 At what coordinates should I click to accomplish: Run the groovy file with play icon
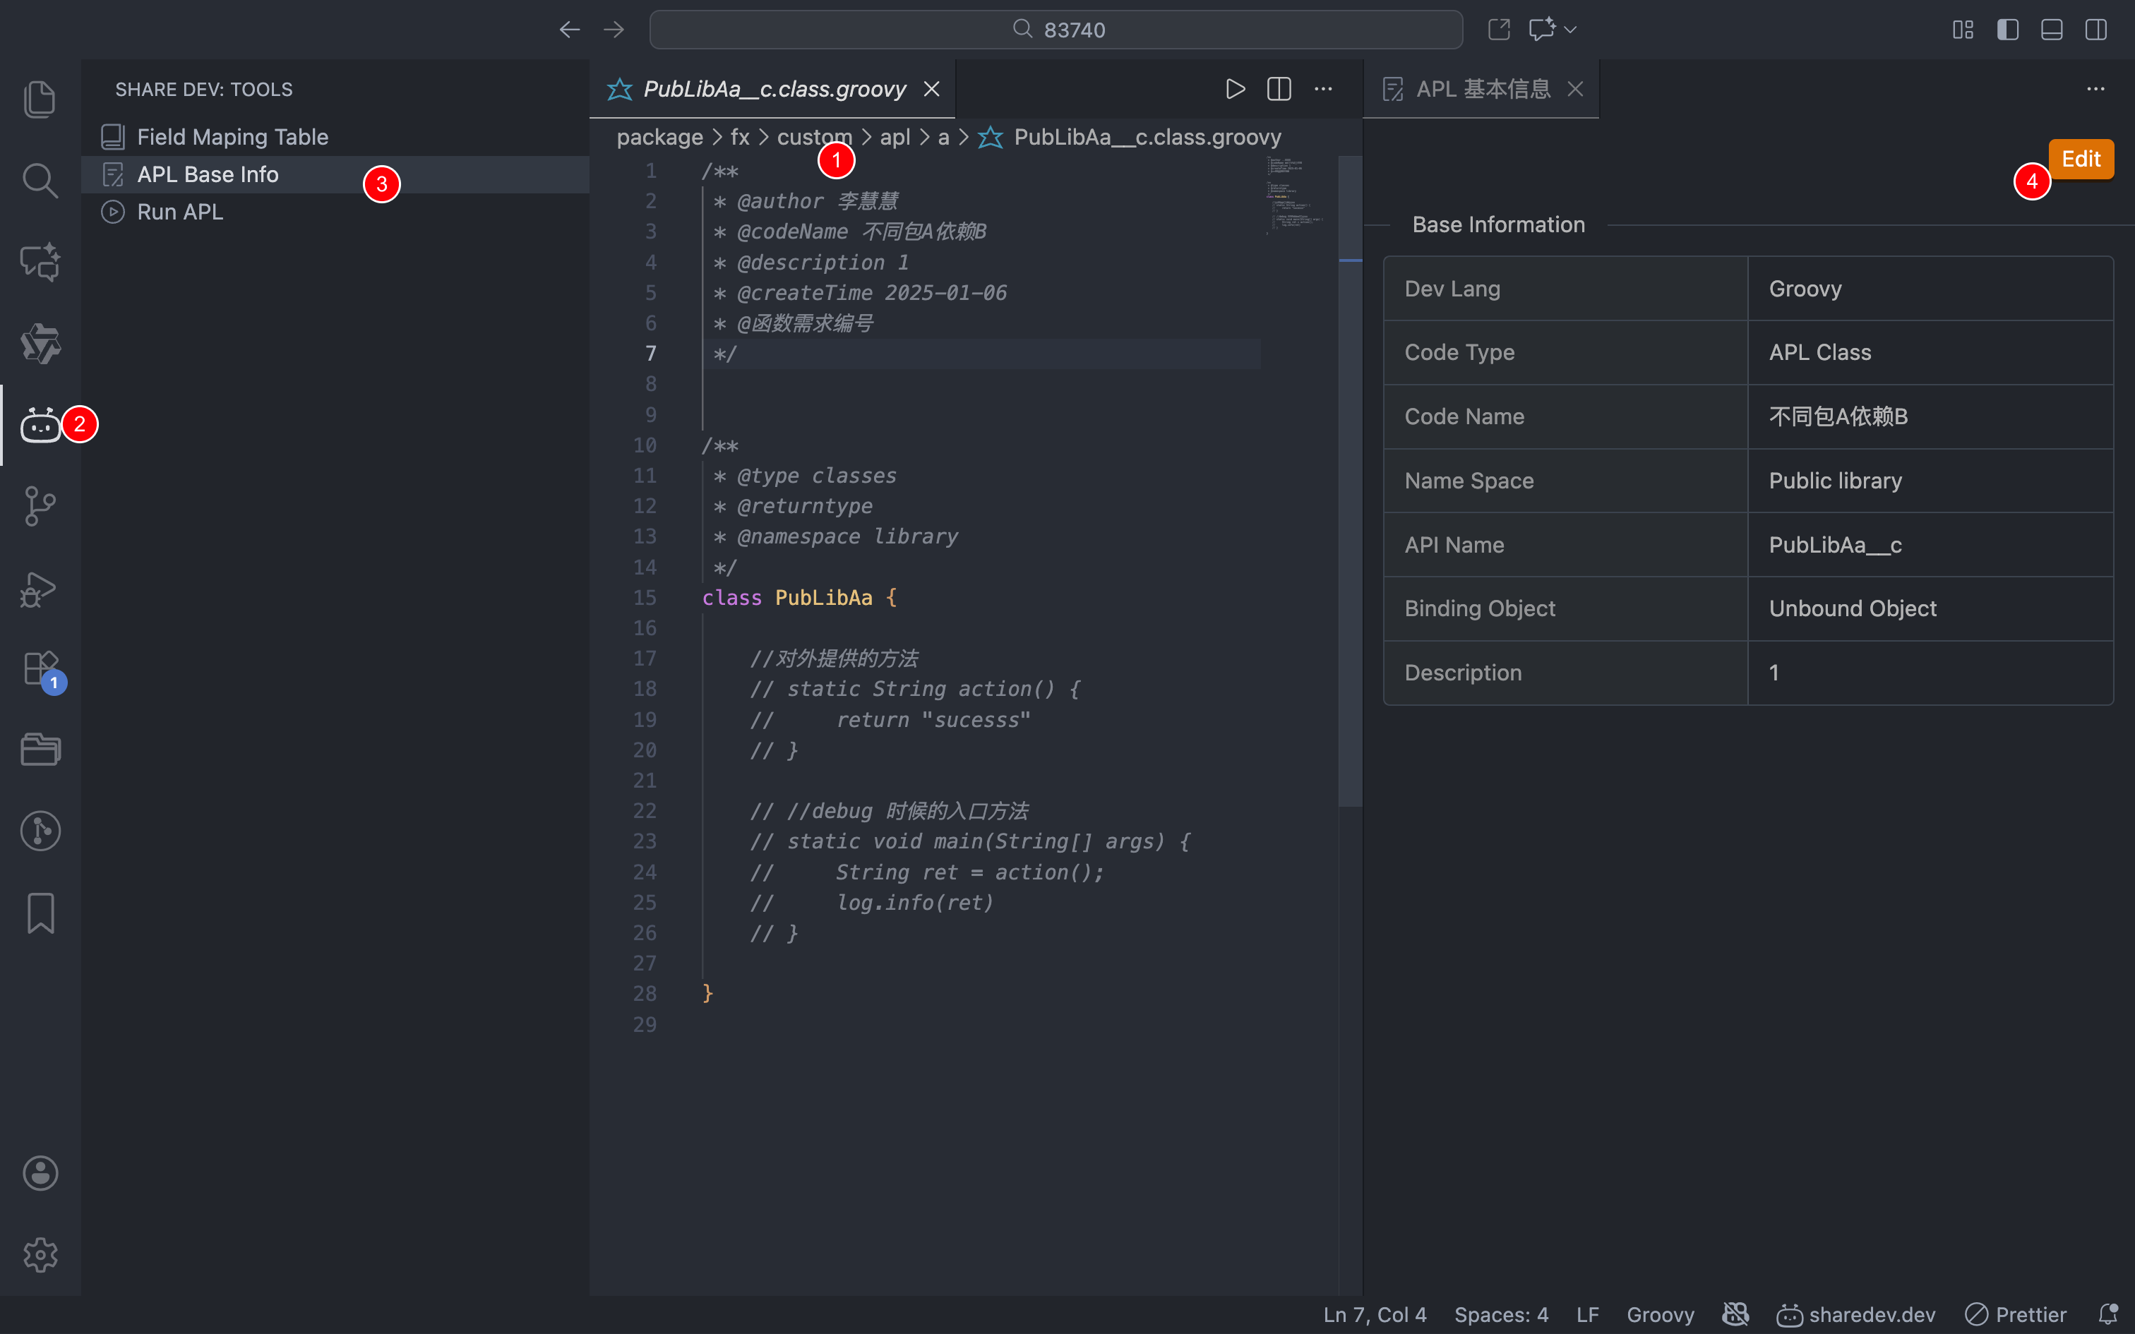[x=1235, y=89]
